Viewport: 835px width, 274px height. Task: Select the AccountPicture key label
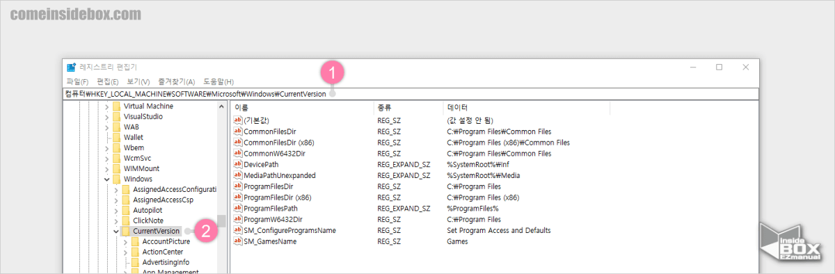click(166, 241)
